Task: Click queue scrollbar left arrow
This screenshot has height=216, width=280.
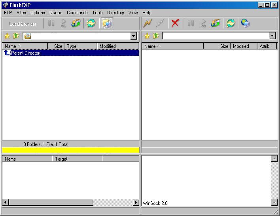Action: click(x=6, y=203)
